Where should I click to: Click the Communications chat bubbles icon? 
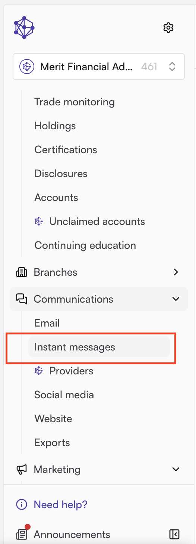tap(22, 299)
